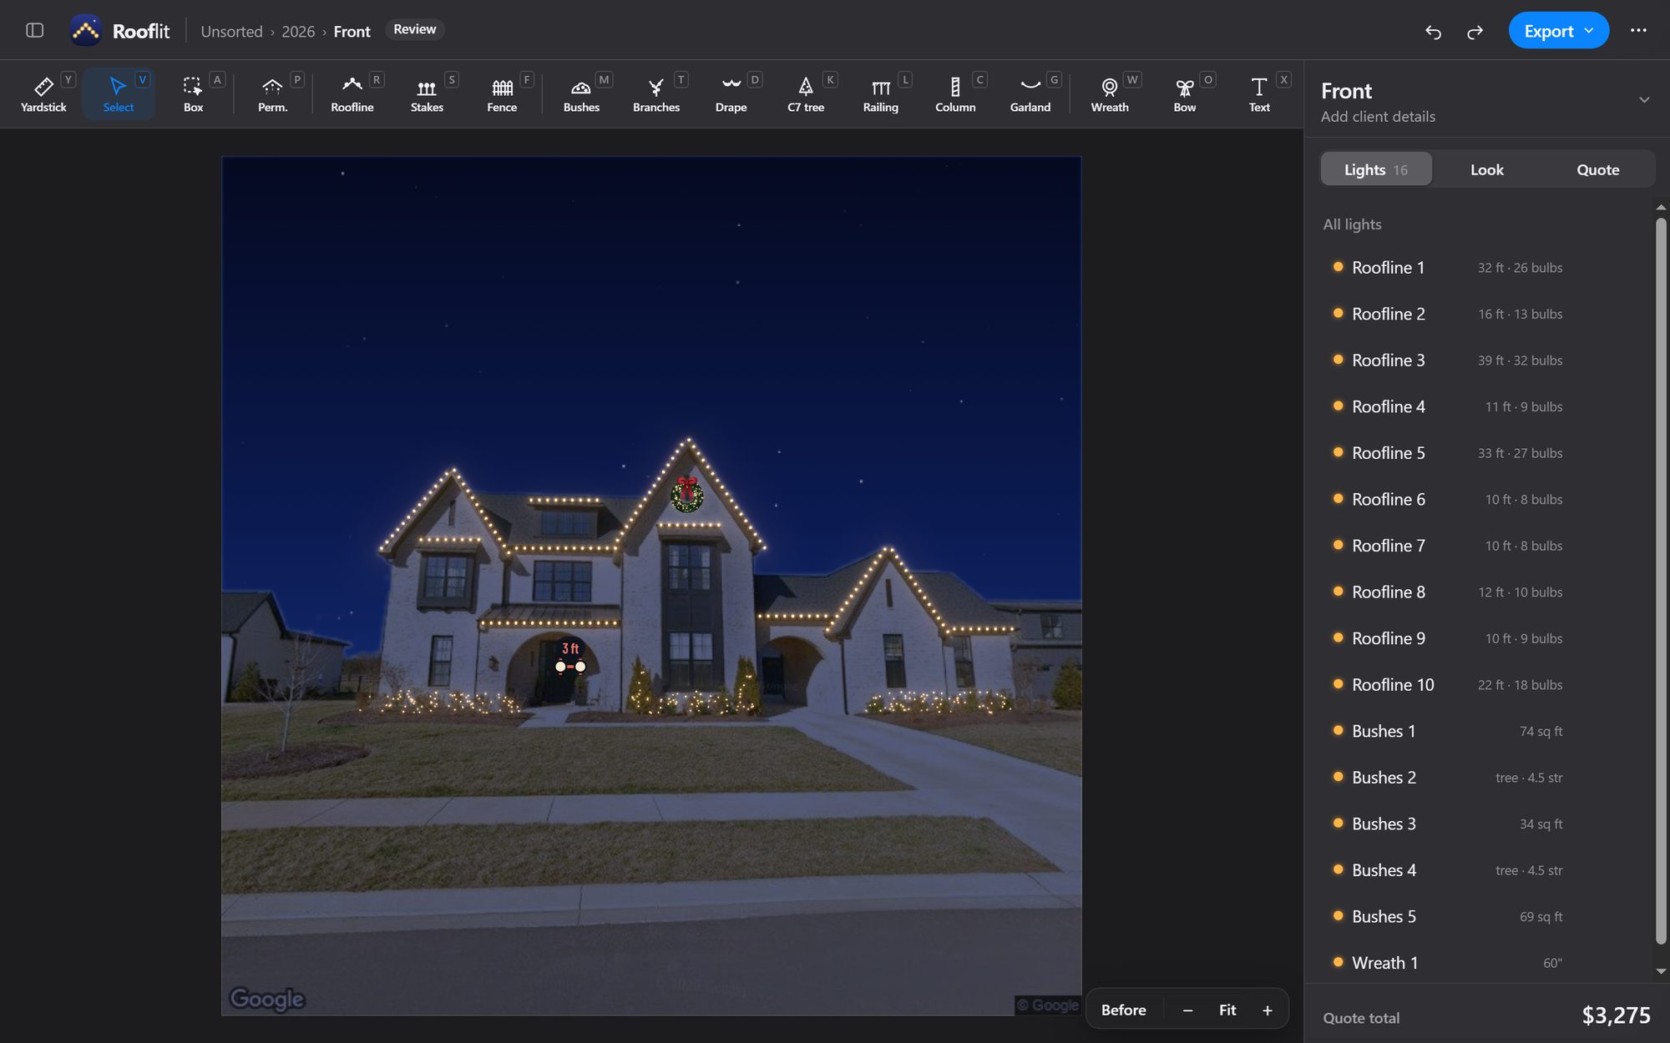The width and height of the screenshot is (1670, 1043).
Task: Zoom in with the plus button
Action: click(x=1268, y=1010)
